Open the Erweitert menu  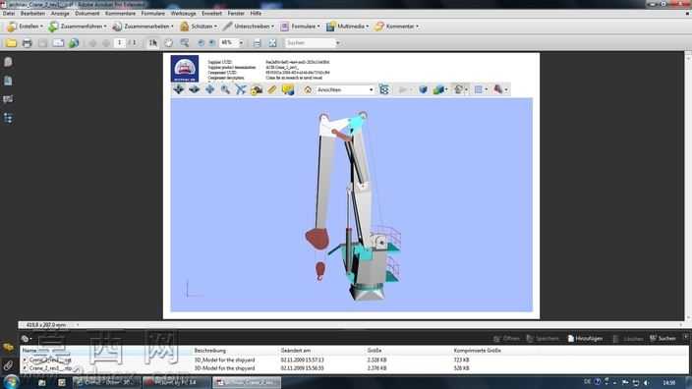pos(211,14)
